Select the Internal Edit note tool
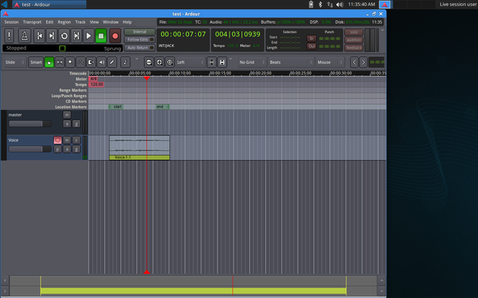This screenshot has height=298, width=478. (125, 62)
